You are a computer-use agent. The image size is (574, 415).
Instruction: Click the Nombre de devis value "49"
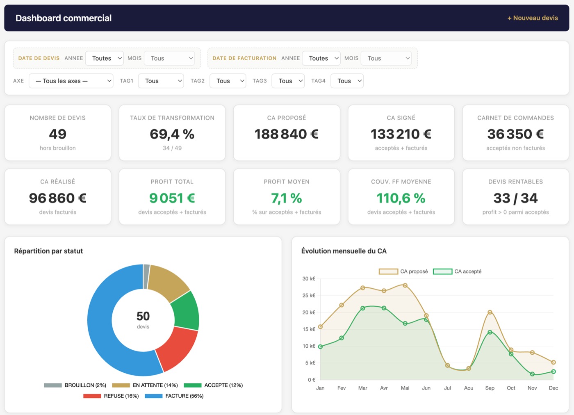point(58,134)
